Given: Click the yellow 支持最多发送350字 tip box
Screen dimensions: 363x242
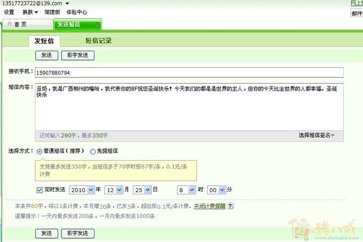Looking at the screenshot, I should (x=116, y=170).
